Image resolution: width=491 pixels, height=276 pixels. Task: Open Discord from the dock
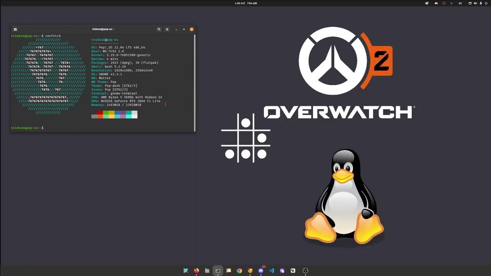point(261,271)
